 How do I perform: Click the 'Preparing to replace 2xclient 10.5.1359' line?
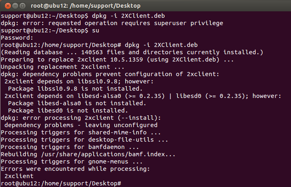118,59
